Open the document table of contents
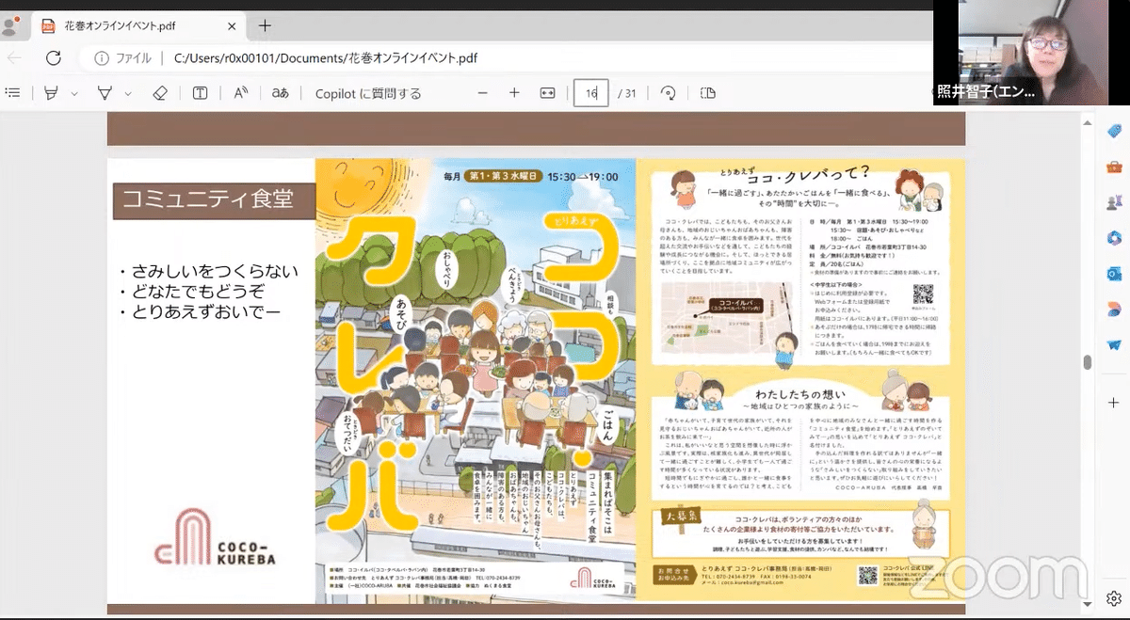1130x620 pixels. [13, 93]
